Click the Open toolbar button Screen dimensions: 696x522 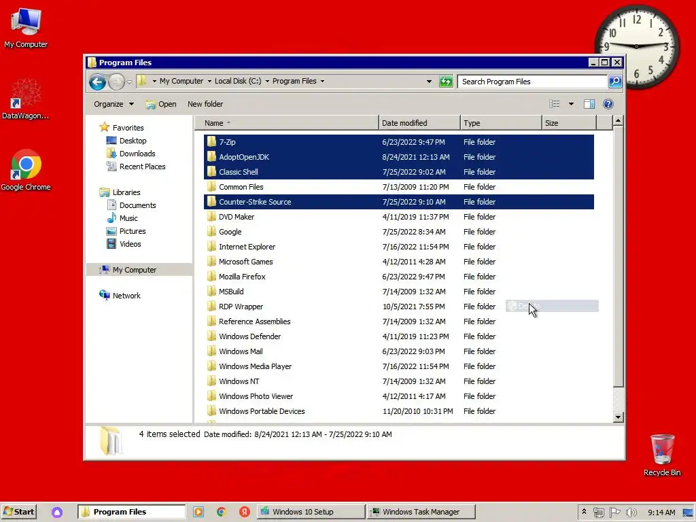[160, 104]
